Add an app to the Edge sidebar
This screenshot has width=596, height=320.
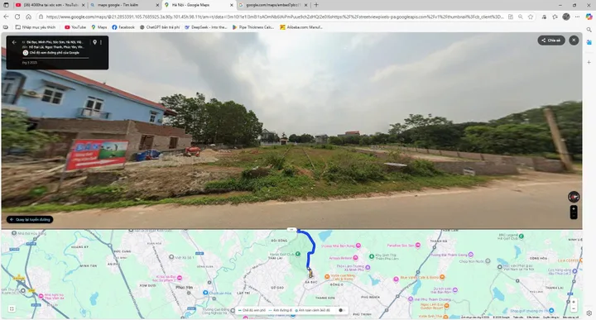coord(589,62)
